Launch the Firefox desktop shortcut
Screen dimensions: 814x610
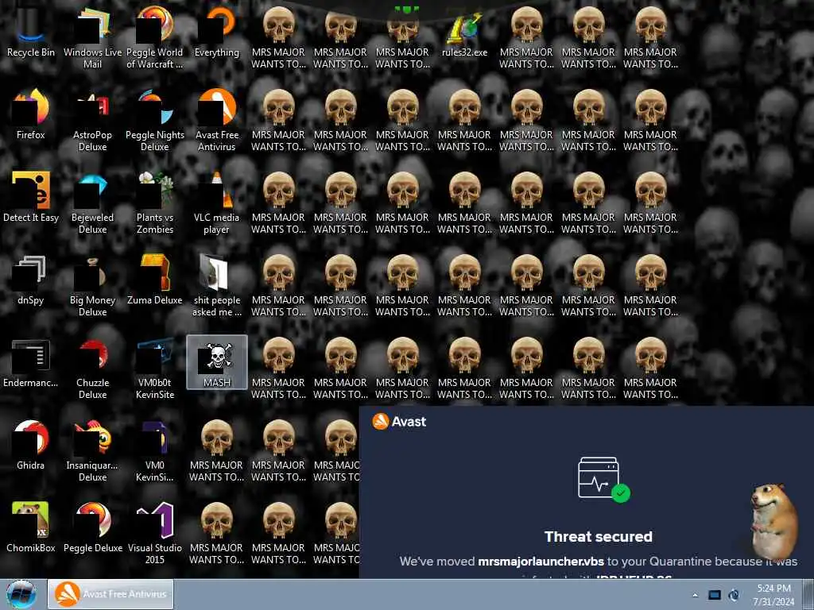click(x=30, y=115)
